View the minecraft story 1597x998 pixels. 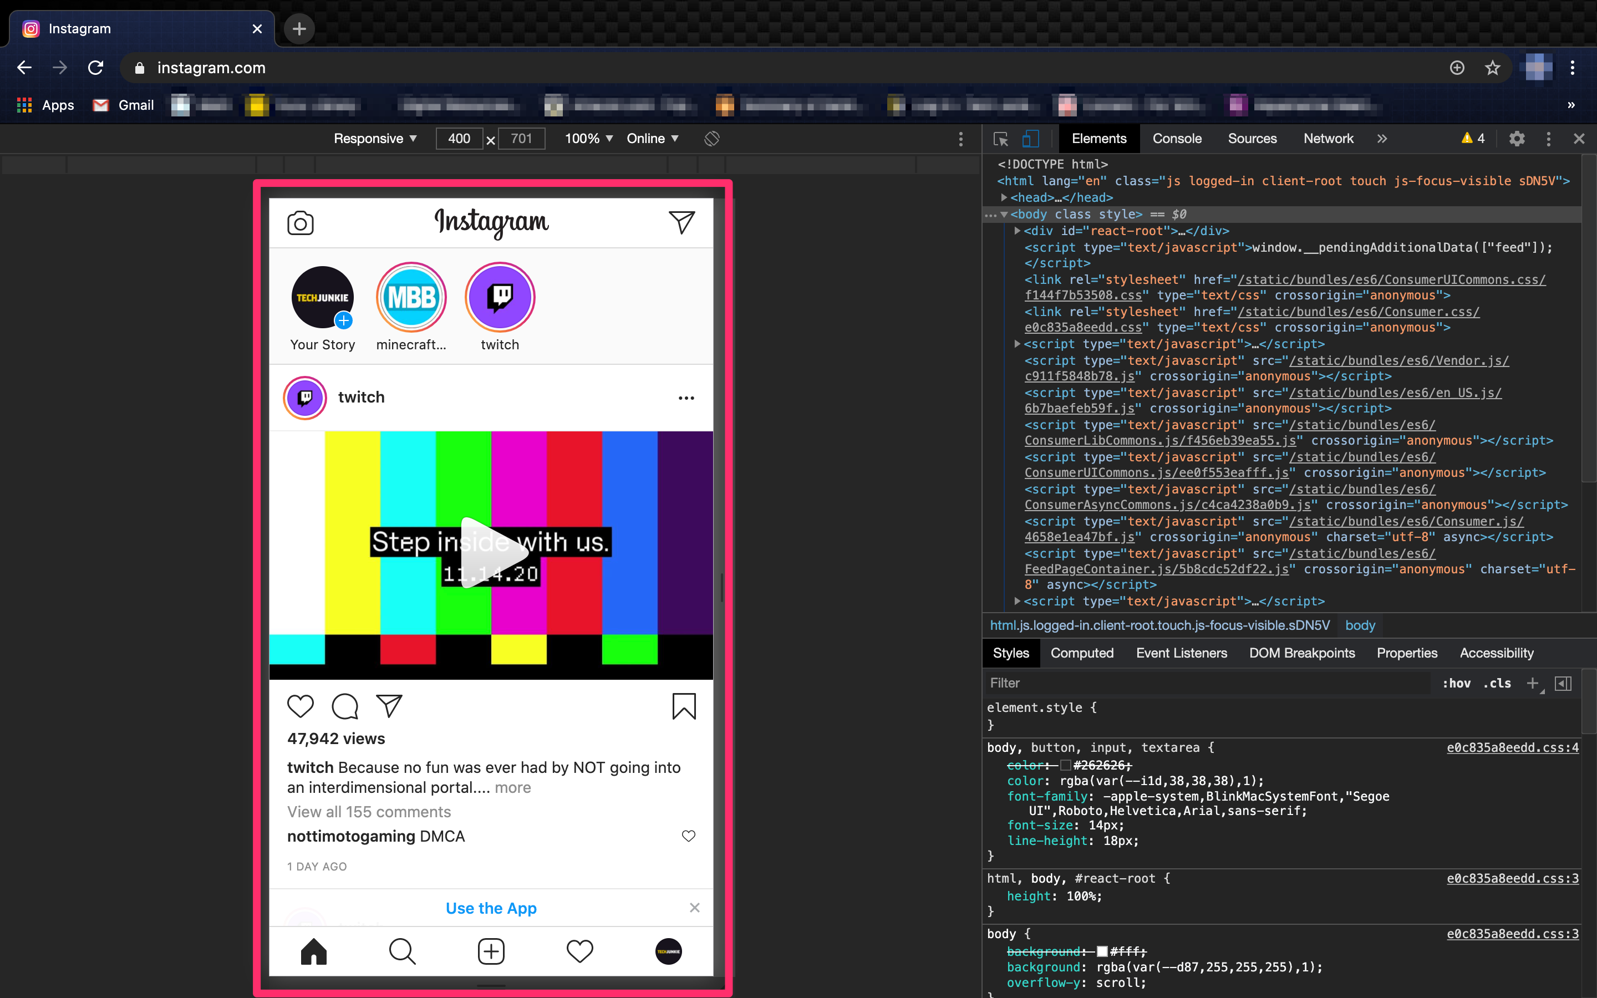click(x=411, y=298)
